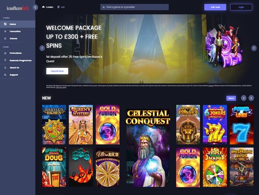Click the search magnifier icon
The image size is (259, 195).
point(104,7)
